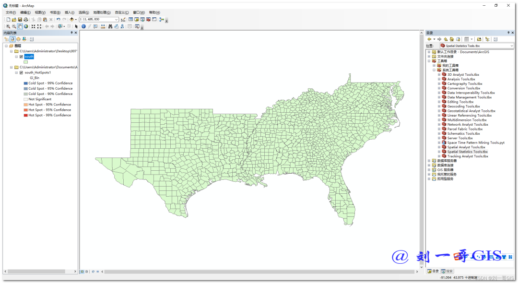518x283 pixels.
Task: Uncheck the south_HotSpots1 layer checkbox
Action: coord(21,72)
